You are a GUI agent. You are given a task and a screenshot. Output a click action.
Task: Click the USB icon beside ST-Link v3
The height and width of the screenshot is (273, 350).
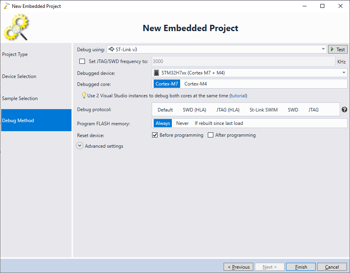pyautogui.click(x=111, y=49)
